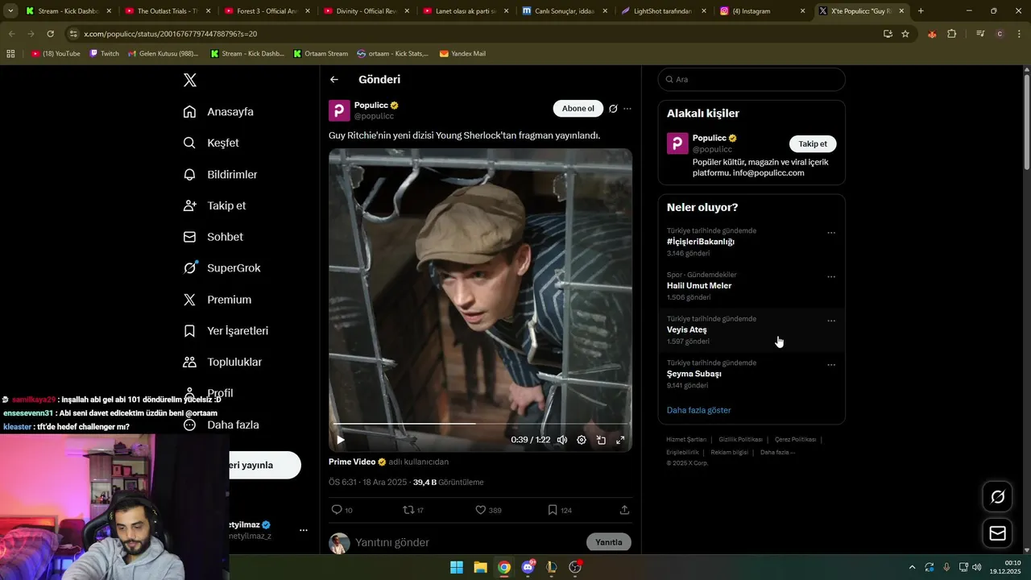This screenshot has width=1031, height=580.
Task: Open Keşfet in the sidebar
Action: pos(212,143)
